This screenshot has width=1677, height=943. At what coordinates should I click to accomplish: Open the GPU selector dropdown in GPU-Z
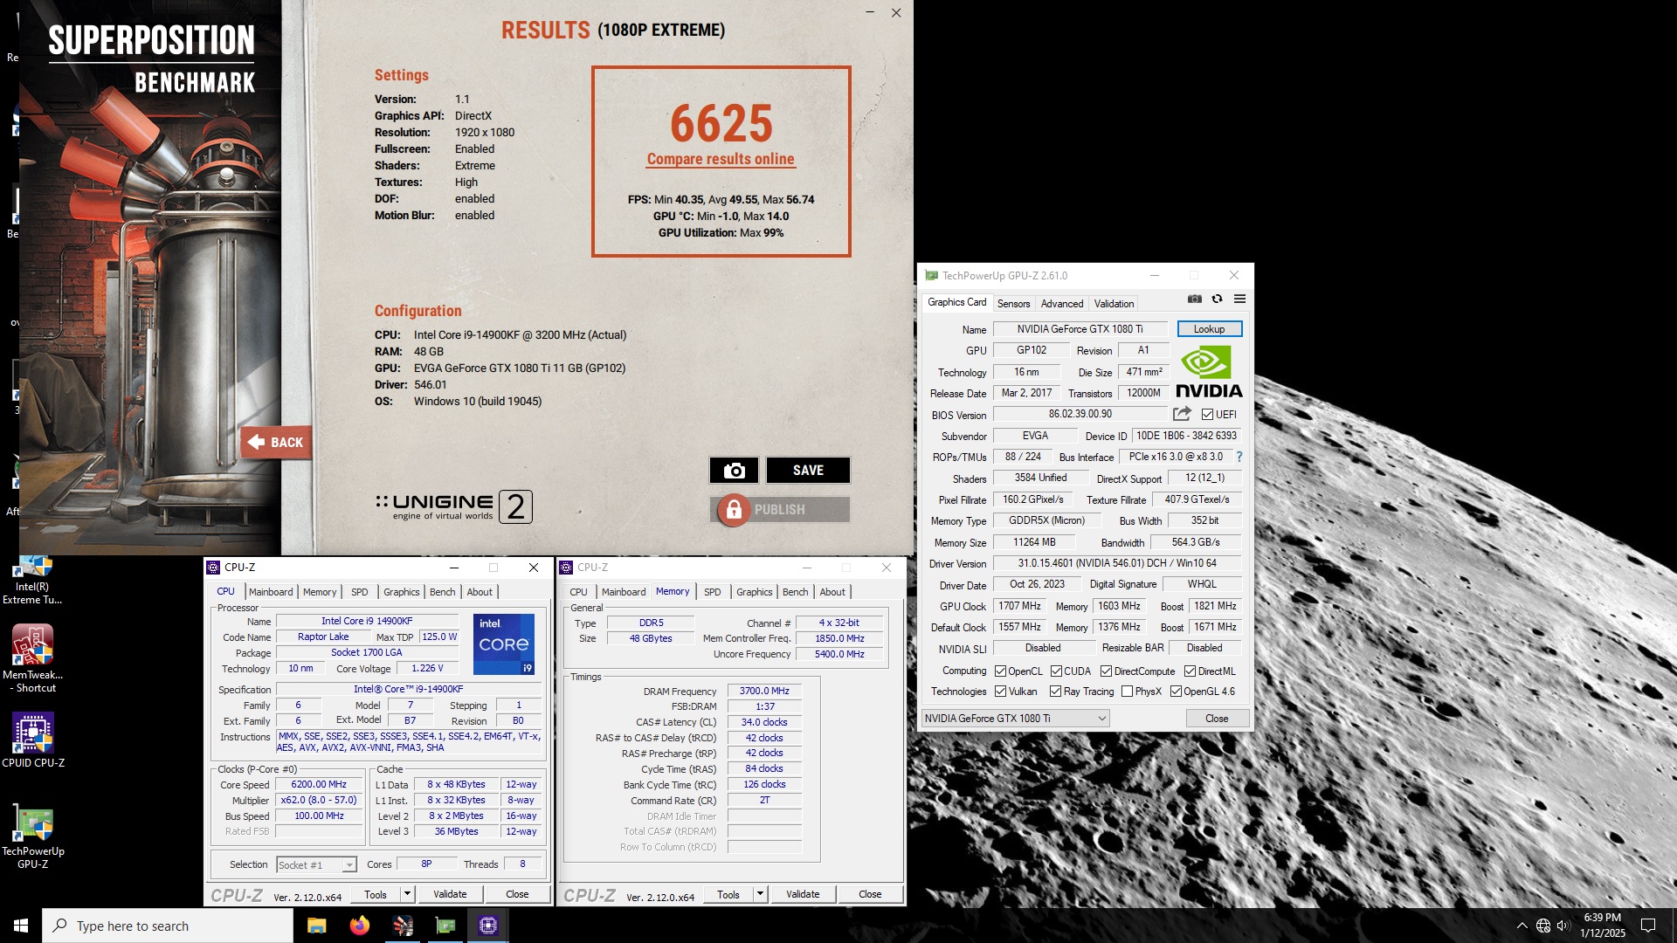pos(1016,719)
